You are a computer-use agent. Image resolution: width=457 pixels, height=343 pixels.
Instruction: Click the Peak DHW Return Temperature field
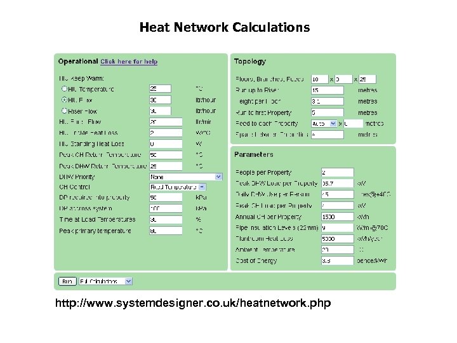(x=166, y=166)
